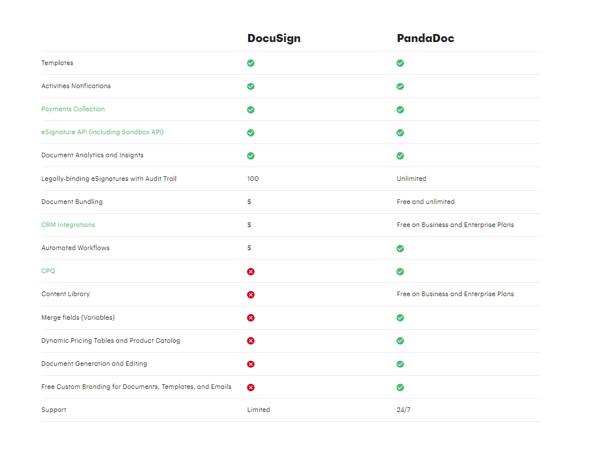Click PandaDoc's checkmark for Automated Workflows
Image resolution: width=602 pixels, height=465 pixels.
(400, 248)
